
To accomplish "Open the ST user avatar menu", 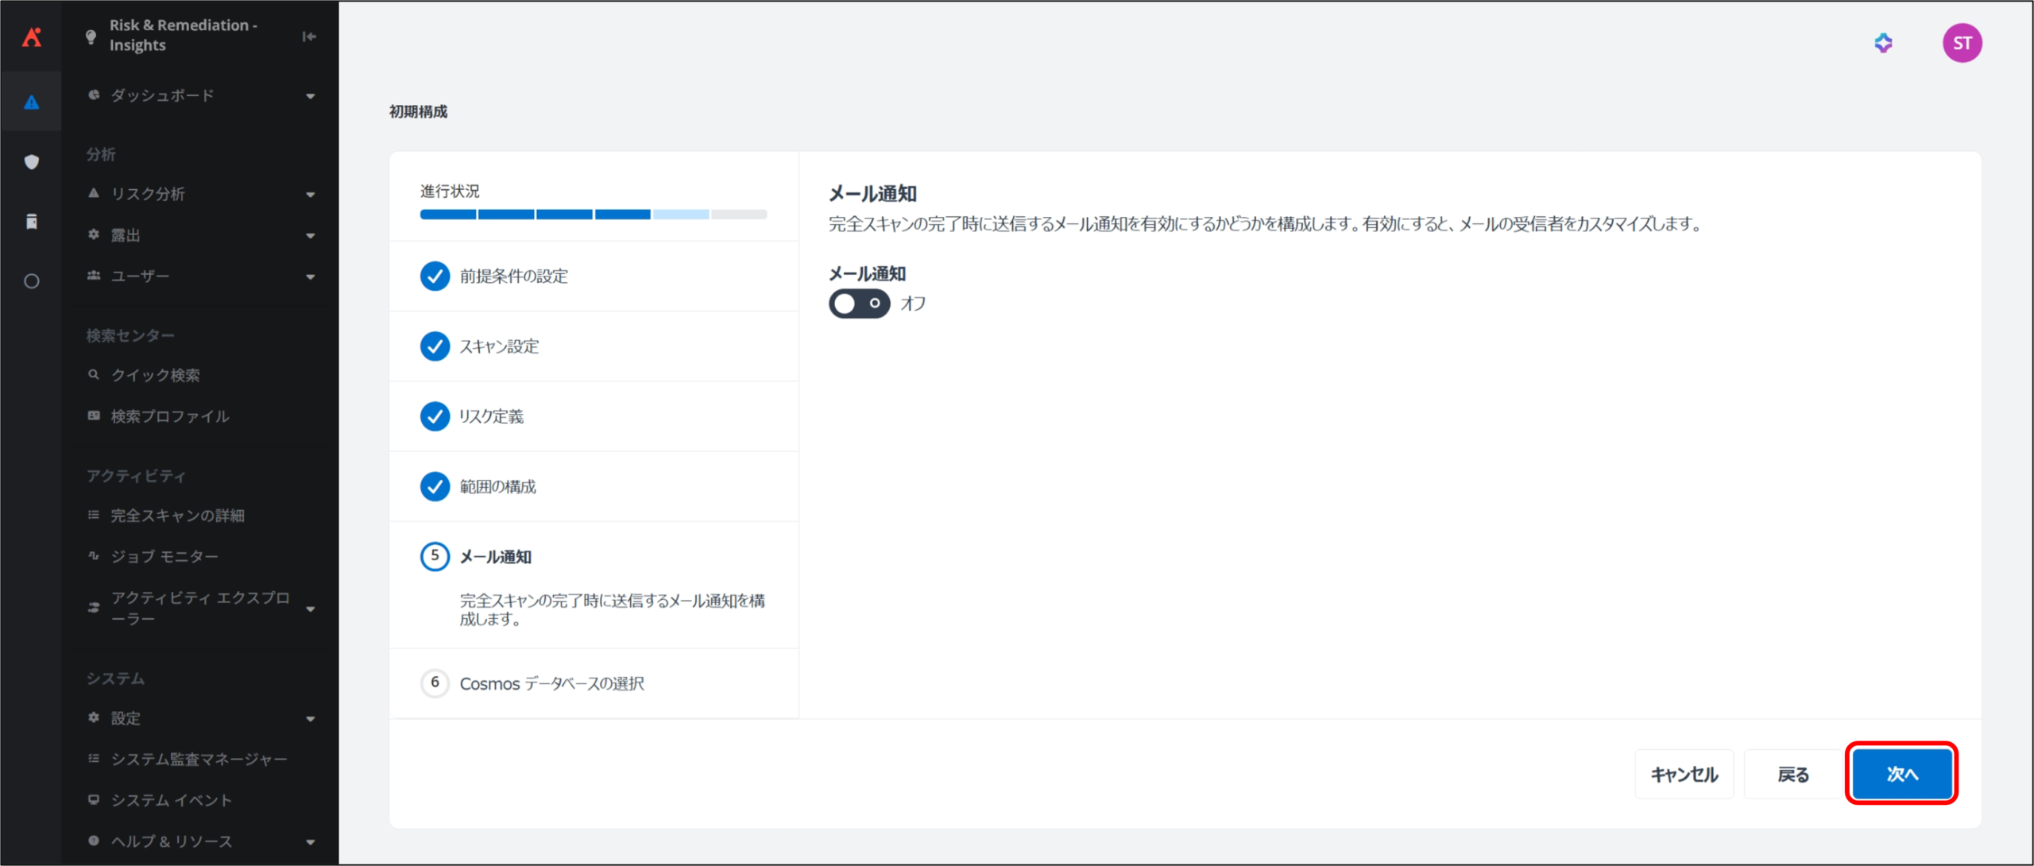I will click(1962, 43).
